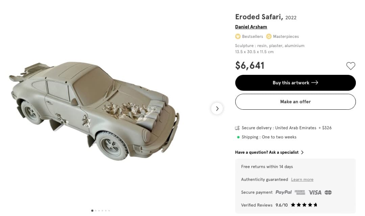Click the American Express payment icon
This screenshot has height=216, width=365.
(299, 192)
